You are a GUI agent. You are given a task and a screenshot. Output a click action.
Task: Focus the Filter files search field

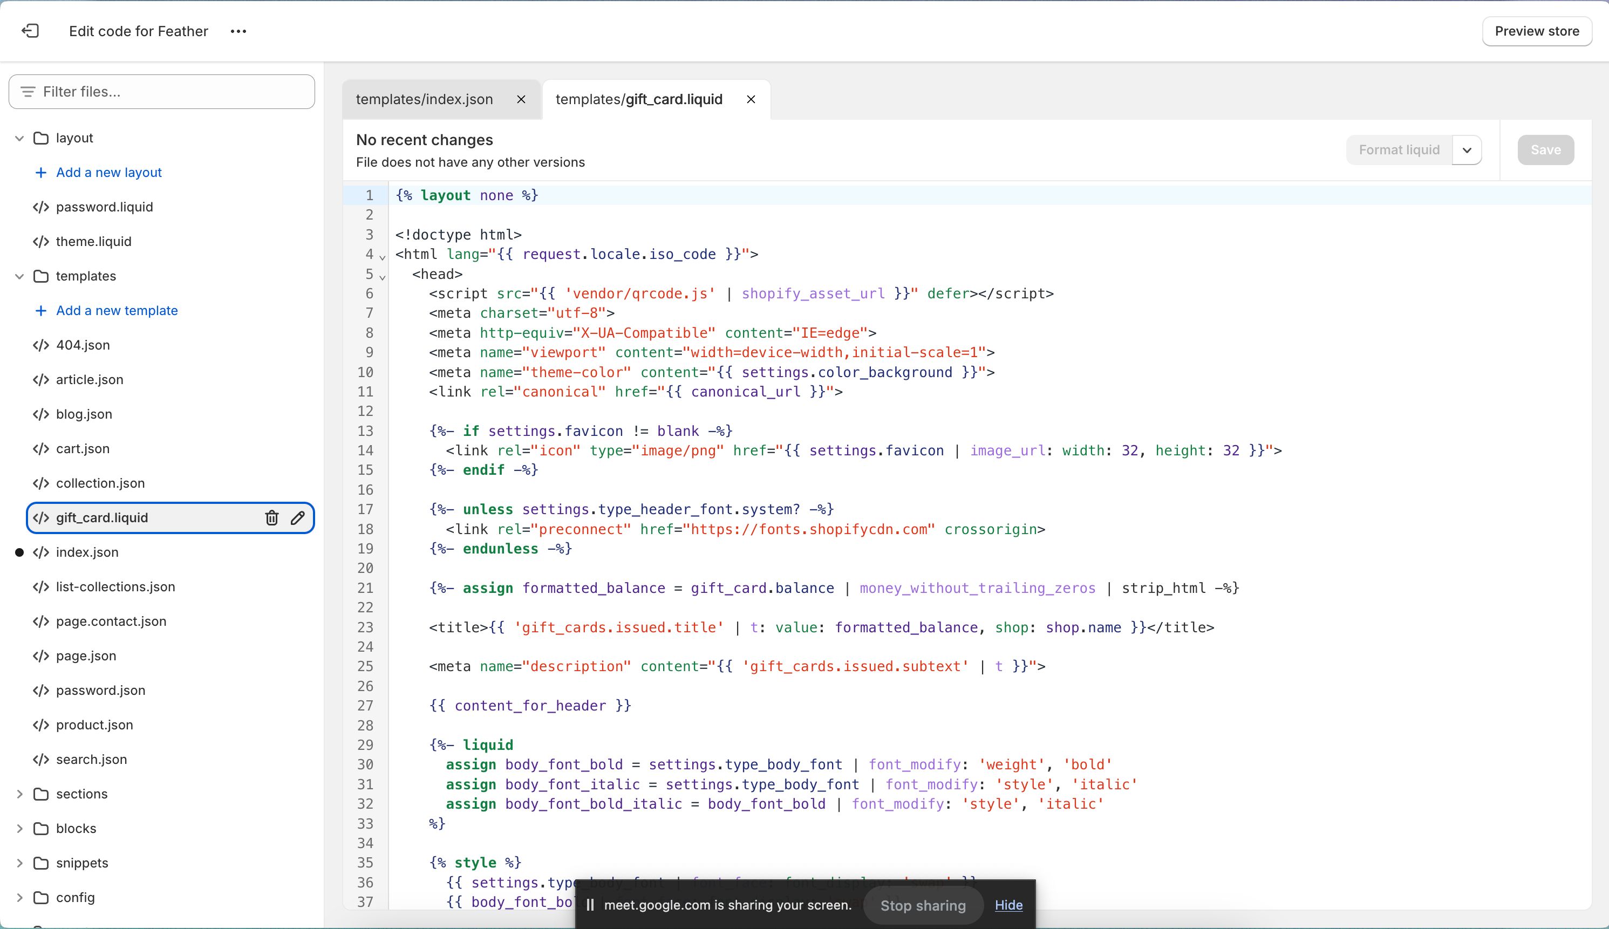coord(161,92)
